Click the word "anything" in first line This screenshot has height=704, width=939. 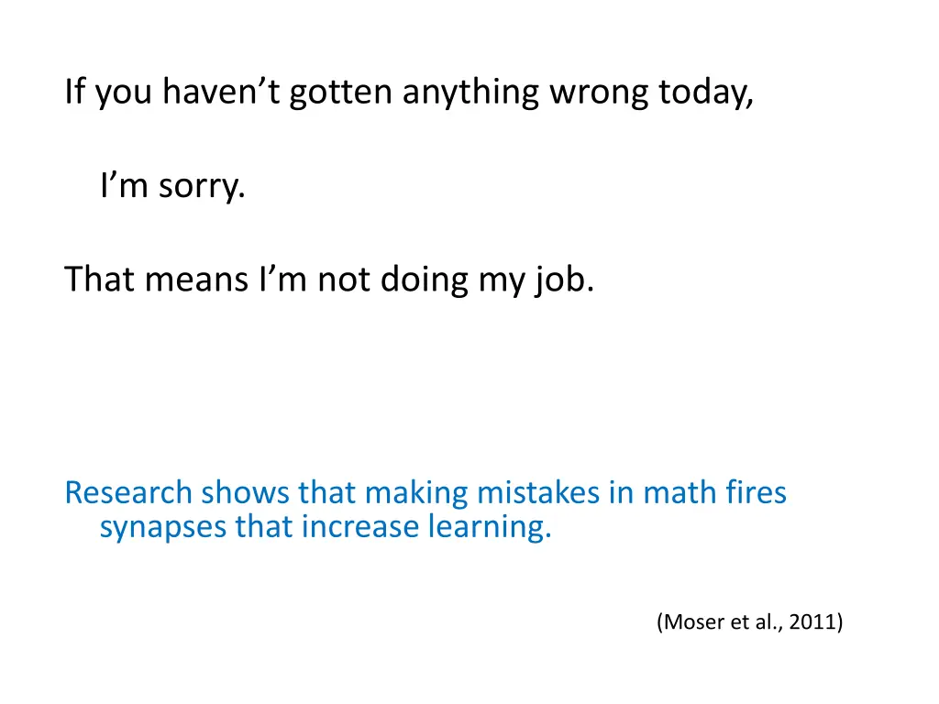pos(470,93)
